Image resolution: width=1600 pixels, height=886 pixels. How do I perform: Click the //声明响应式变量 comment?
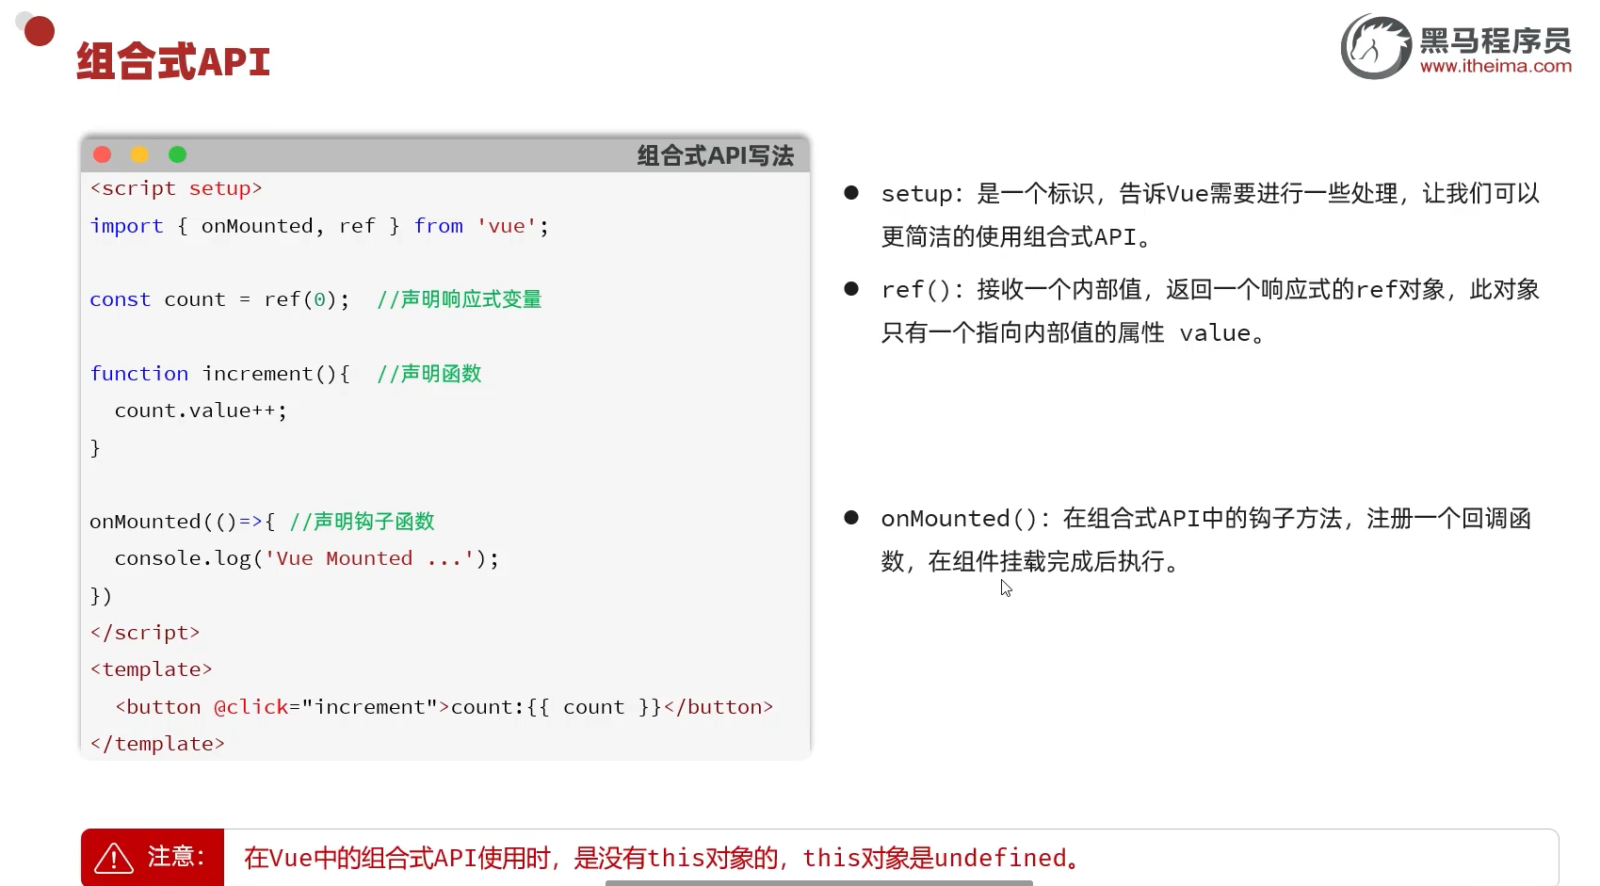459,299
